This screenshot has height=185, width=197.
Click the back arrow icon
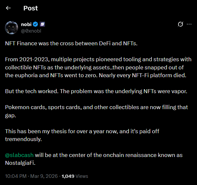(8, 8)
